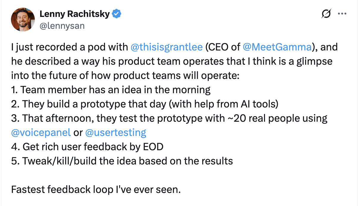Click the '(CEO of' text in the tweet
The height and width of the screenshot is (206, 358).
(x=223, y=47)
